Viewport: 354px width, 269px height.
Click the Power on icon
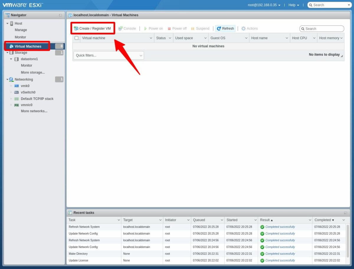[x=145, y=28]
